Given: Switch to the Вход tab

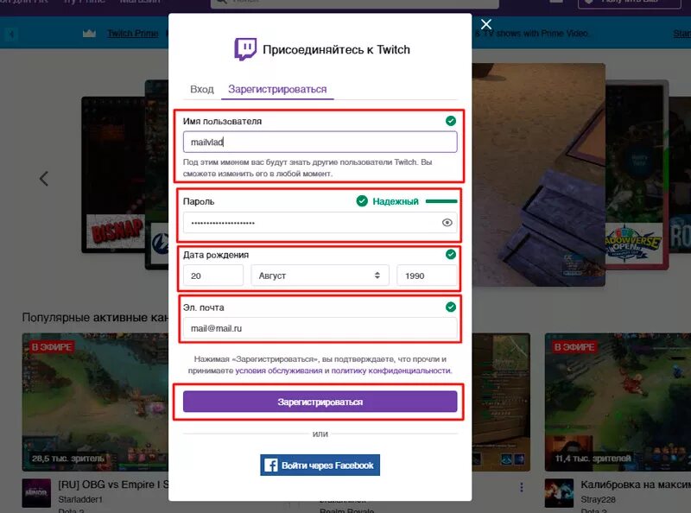Looking at the screenshot, I should (x=202, y=89).
